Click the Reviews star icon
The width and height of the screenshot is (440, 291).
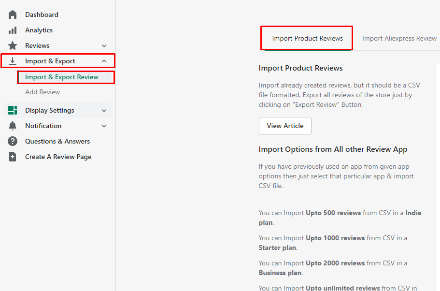pos(12,45)
